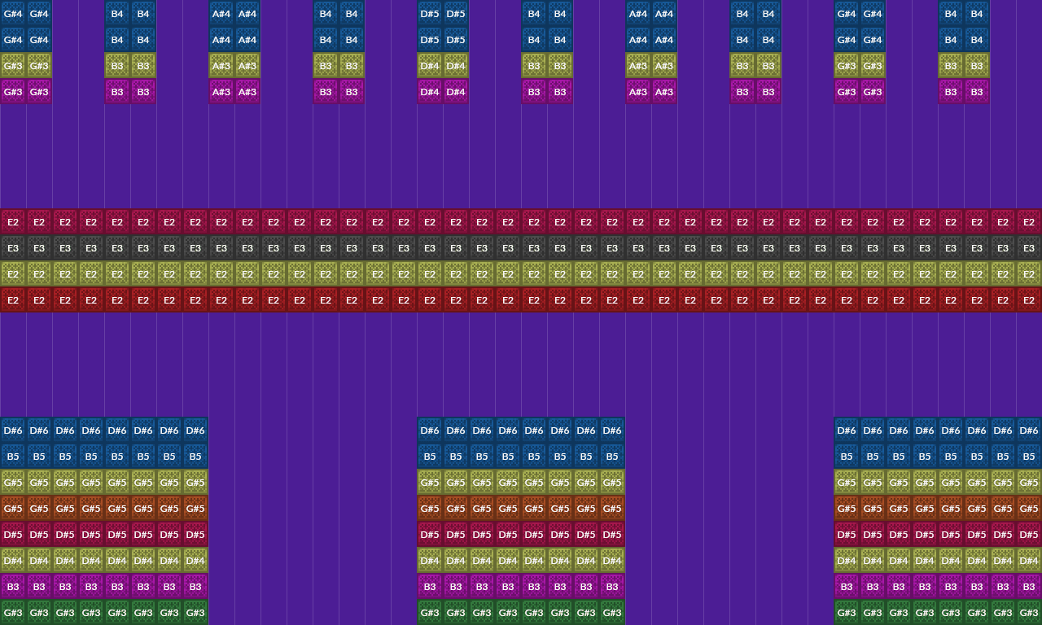Select first crimson D#5 note in middle chord block
Viewport: 1042px width, 625px height.
click(x=430, y=535)
